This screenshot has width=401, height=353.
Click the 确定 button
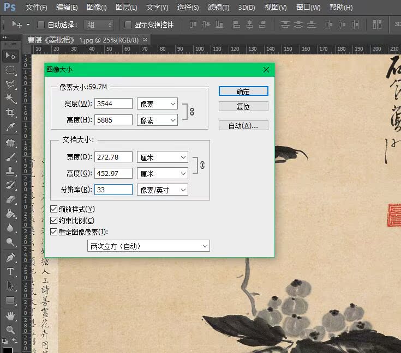[x=243, y=91]
